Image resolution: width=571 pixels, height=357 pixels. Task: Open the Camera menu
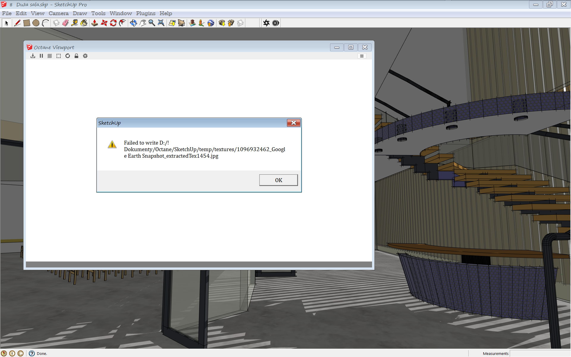tap(59, 13)
